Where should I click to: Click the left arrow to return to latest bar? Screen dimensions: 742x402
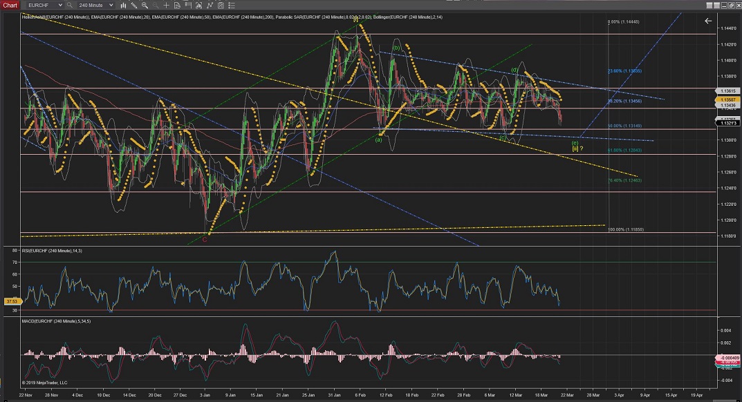point(707,21)
